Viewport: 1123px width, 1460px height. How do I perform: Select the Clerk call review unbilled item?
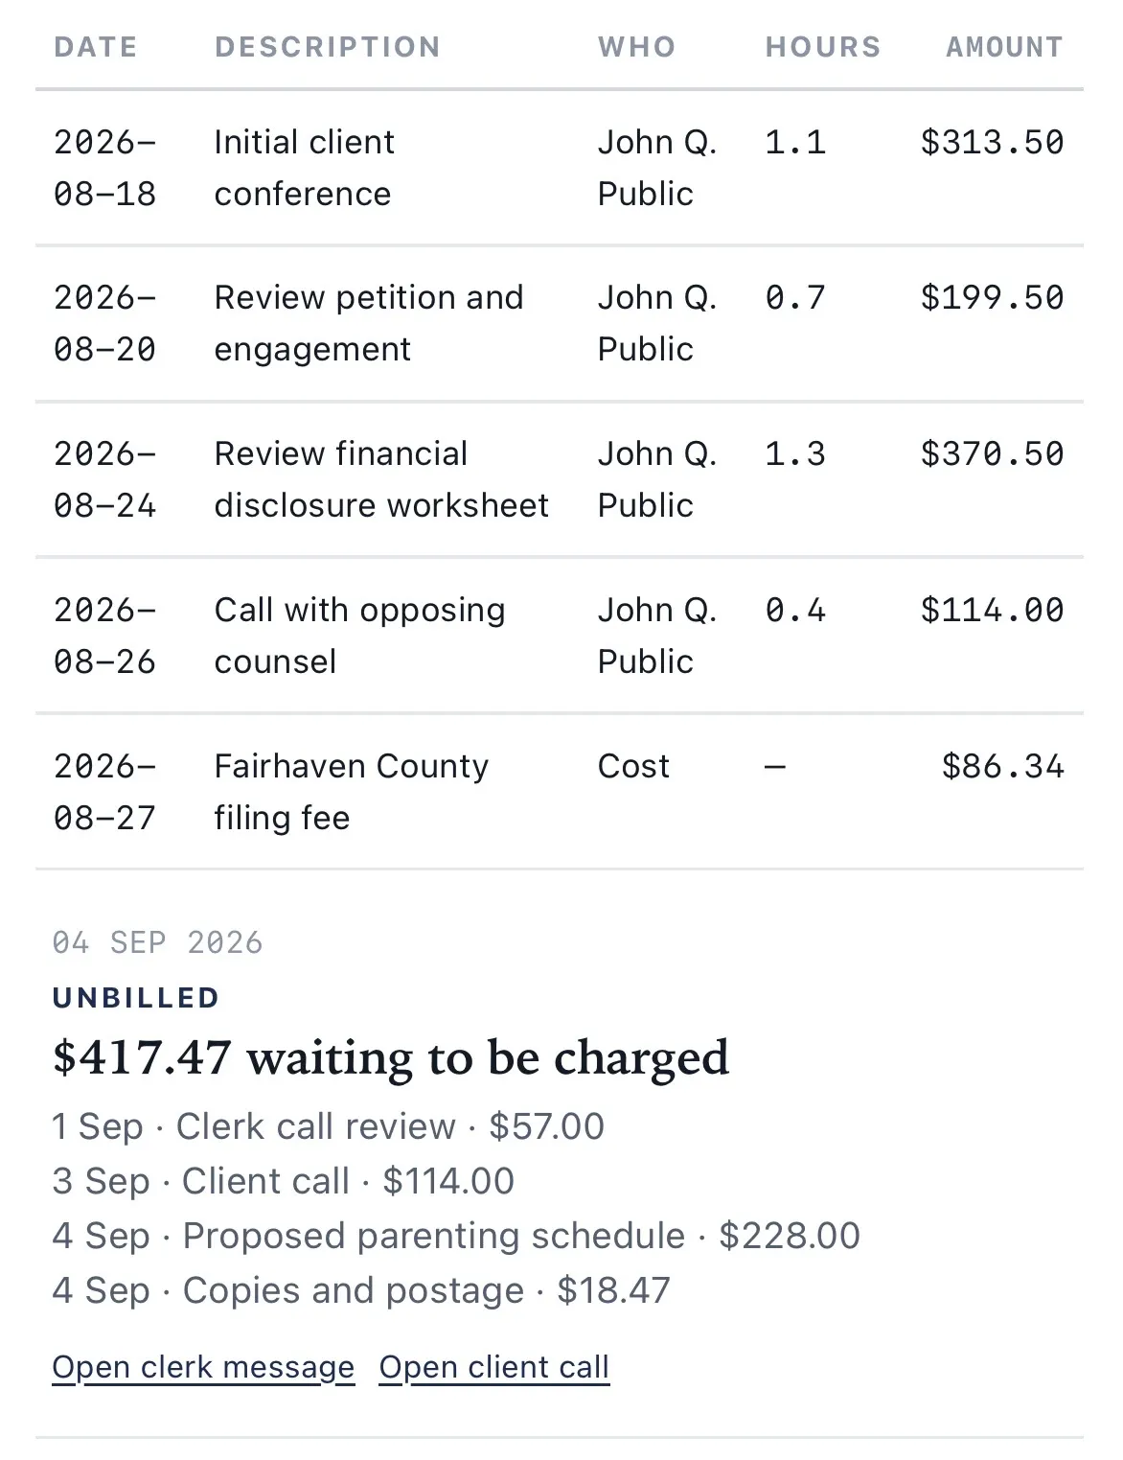click(x=329, y=1126)
